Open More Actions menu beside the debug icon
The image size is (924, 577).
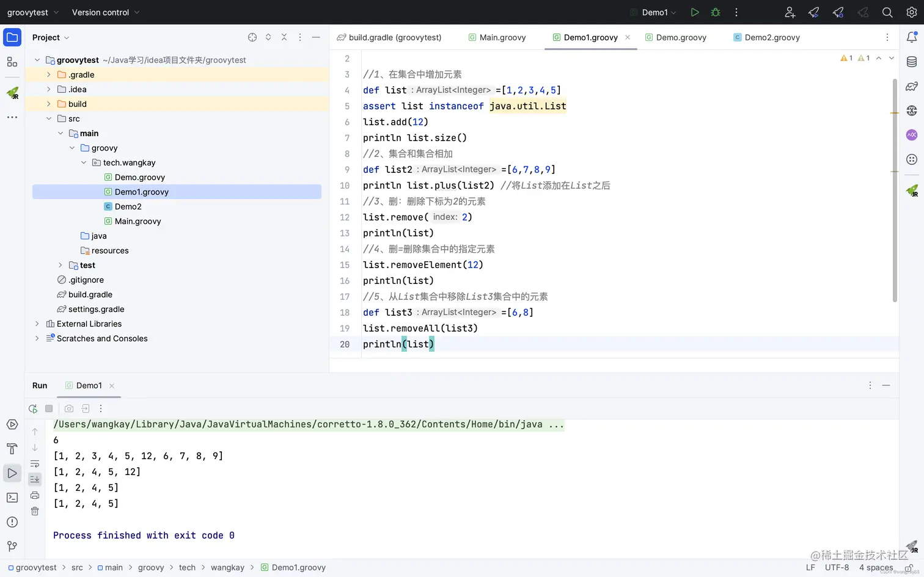click(x=736, y=12)
